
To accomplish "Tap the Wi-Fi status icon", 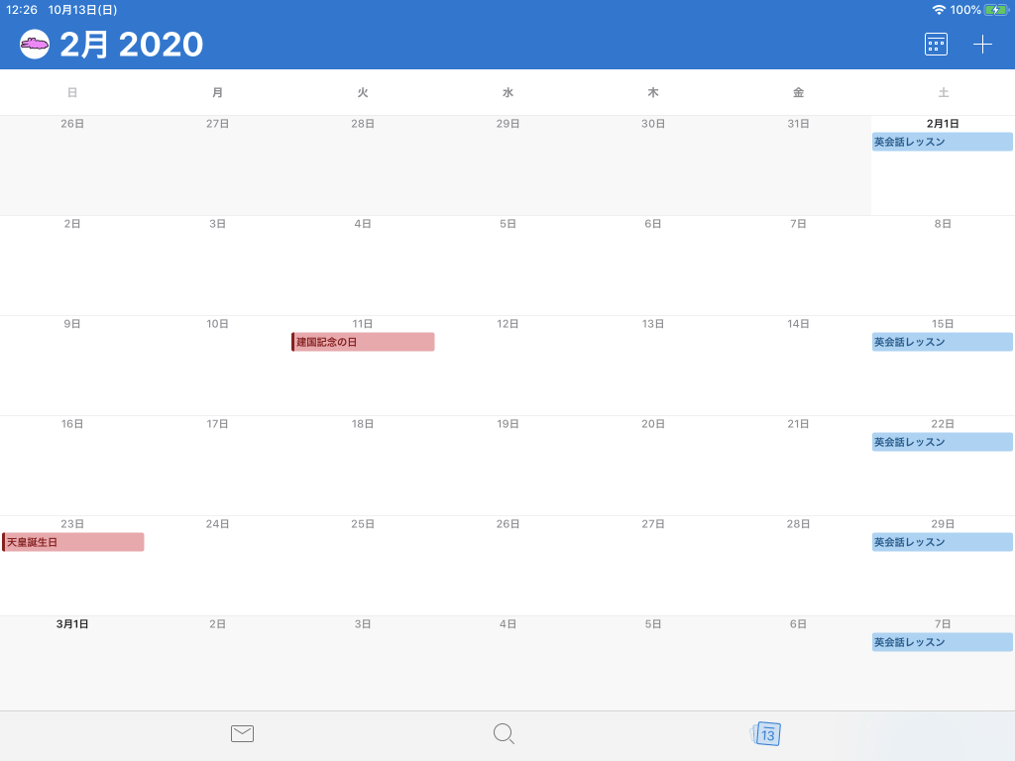I will [x=939, y=10].
